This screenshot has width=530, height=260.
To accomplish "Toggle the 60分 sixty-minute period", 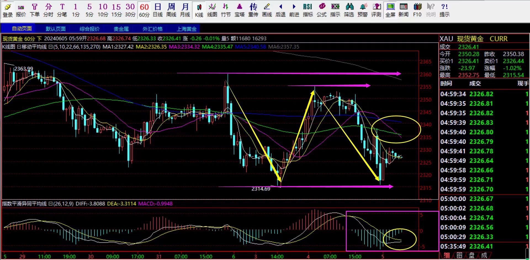I will pos(144,10).
